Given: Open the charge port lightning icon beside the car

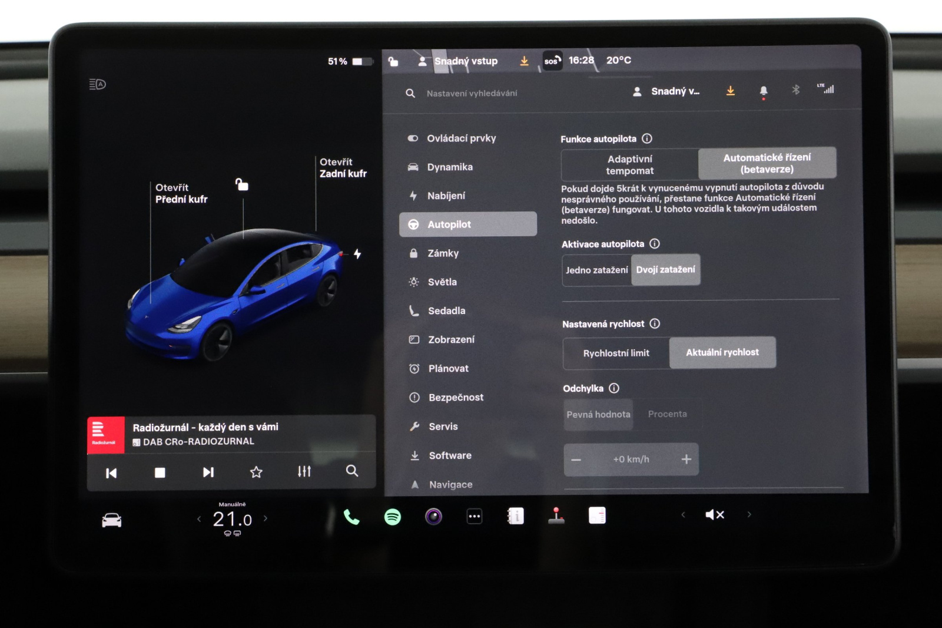Looking at the screenshot, I should pyautogui.click(x=357, y=254).
